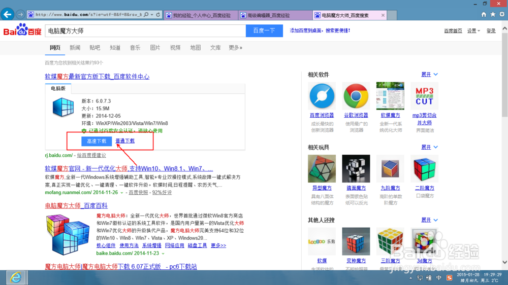Open address bar dropdown arrow
This screenshot has height=285, width=508.
(151, 15)
